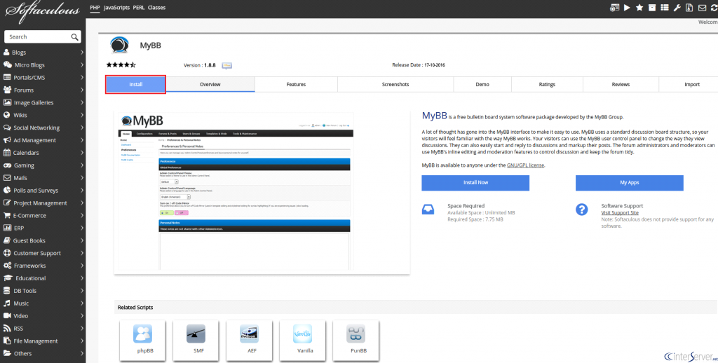Click the MyBB speech bubble logo

[119, 45]
